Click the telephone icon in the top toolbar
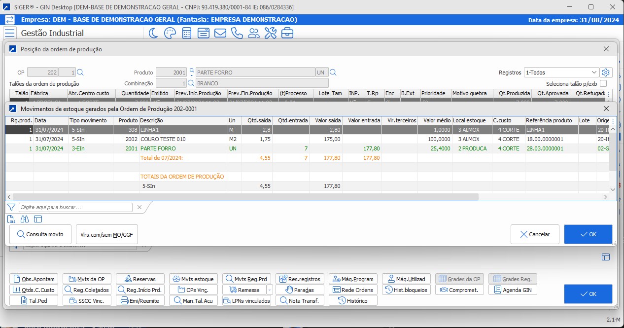 (x=237, y=34)
